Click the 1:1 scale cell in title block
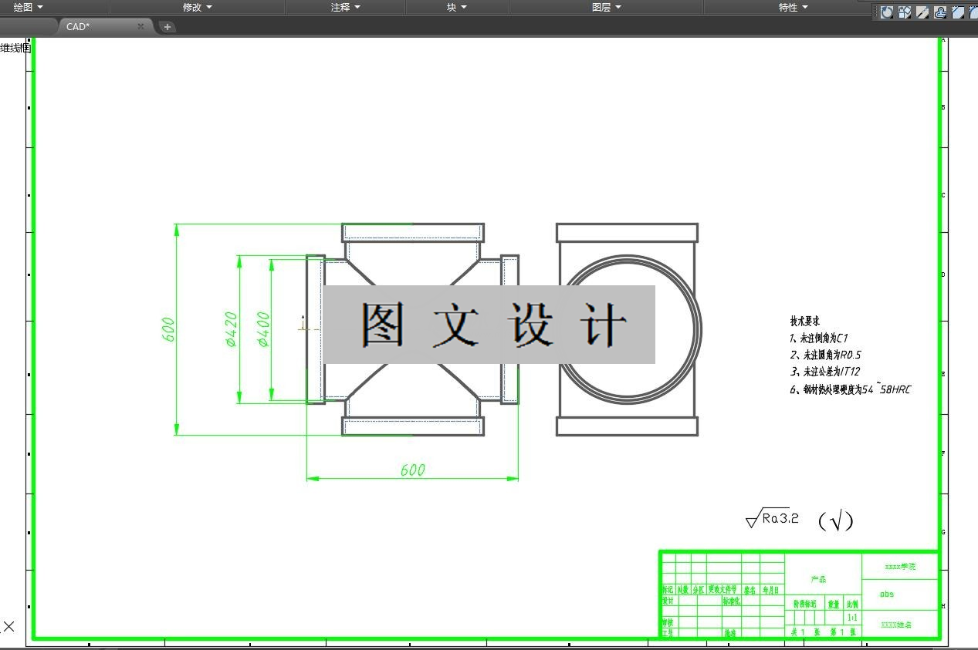 (x=852, y=618)
